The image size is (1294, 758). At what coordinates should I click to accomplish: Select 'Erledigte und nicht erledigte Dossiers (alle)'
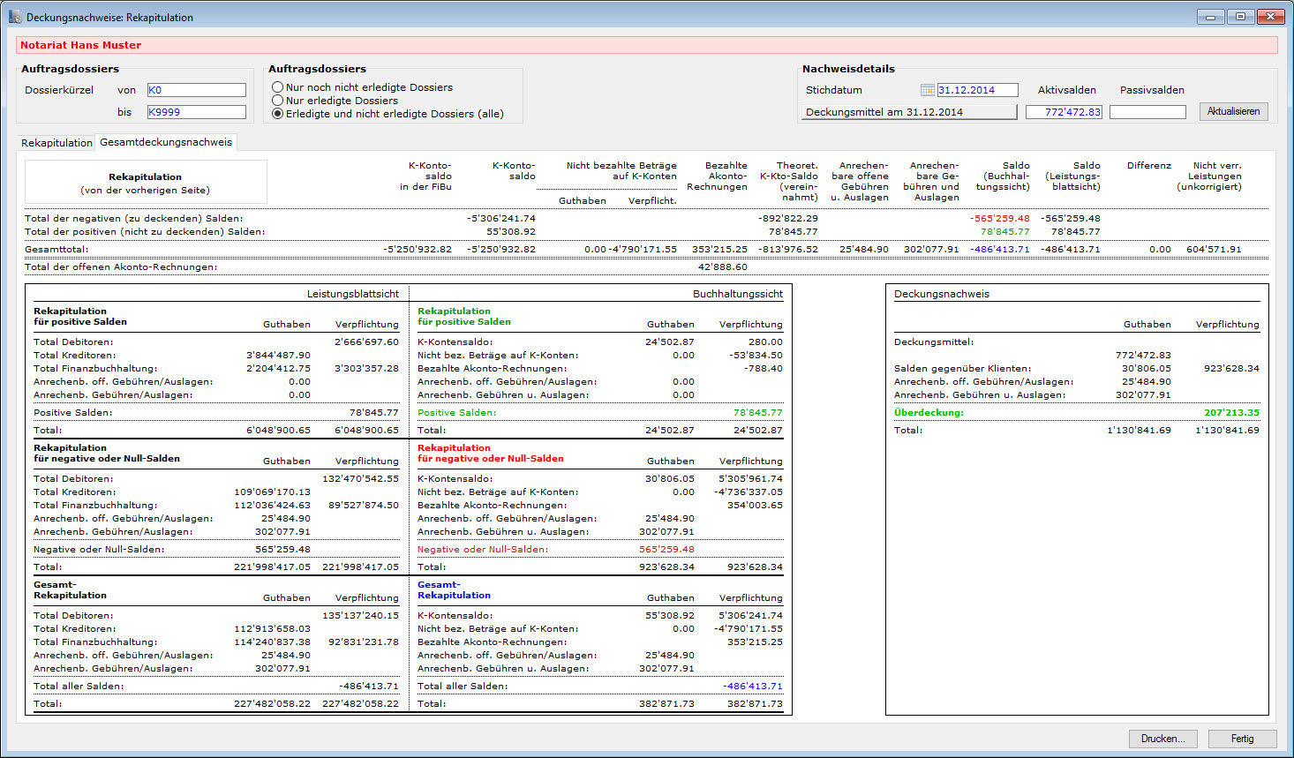[278, 114]
